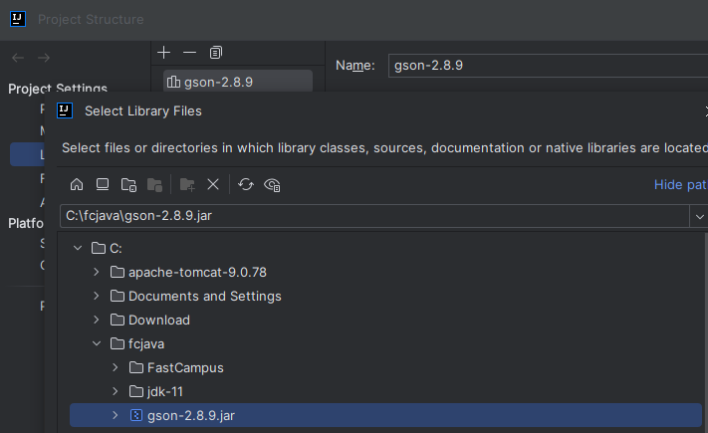Click the Copy library icon
Viewport: 708px width, 433px height.
pyautogui.click(x=216, y=53)
